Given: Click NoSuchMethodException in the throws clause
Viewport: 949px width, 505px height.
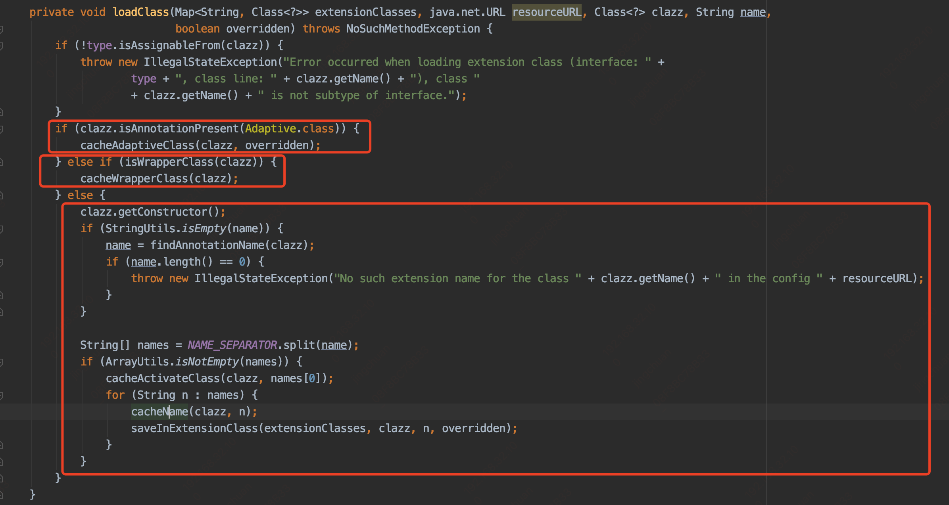Looking at the screenshot, I should tap(413, 29).
